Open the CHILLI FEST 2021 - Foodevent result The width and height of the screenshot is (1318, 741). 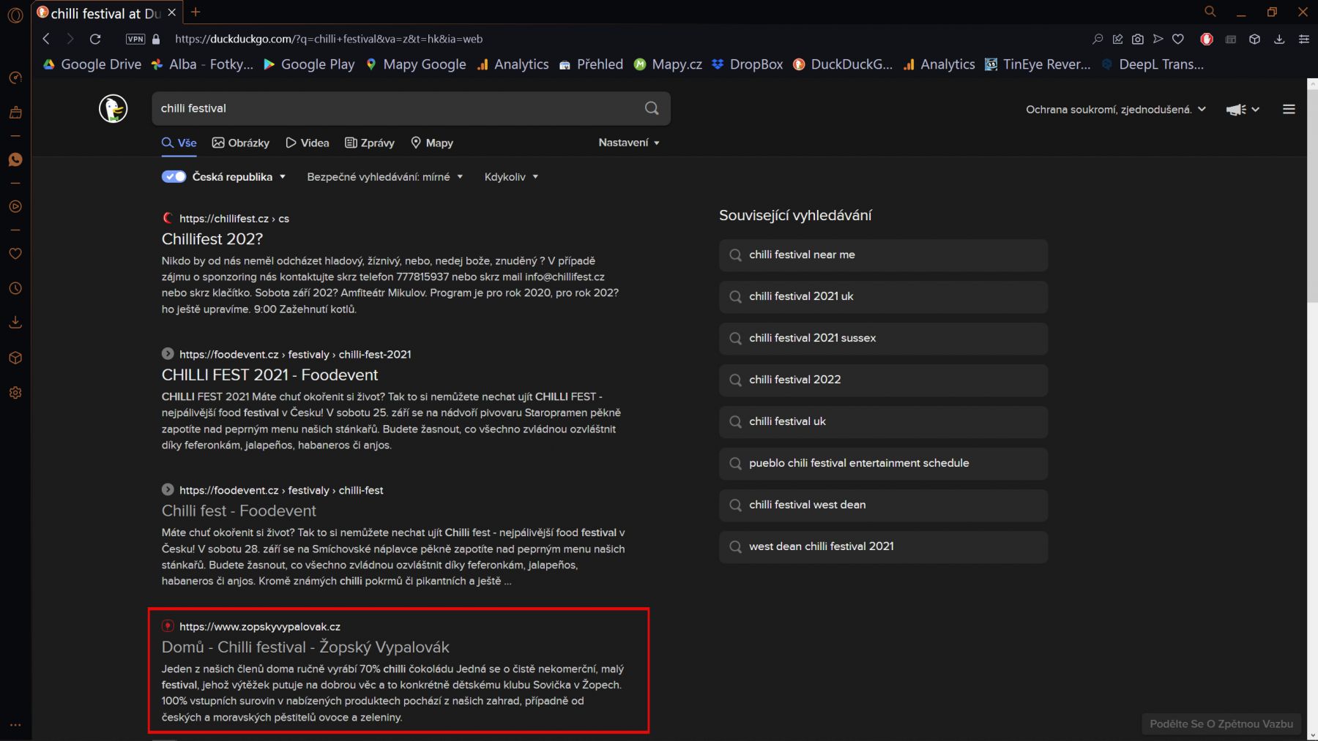tap(269, 375)
